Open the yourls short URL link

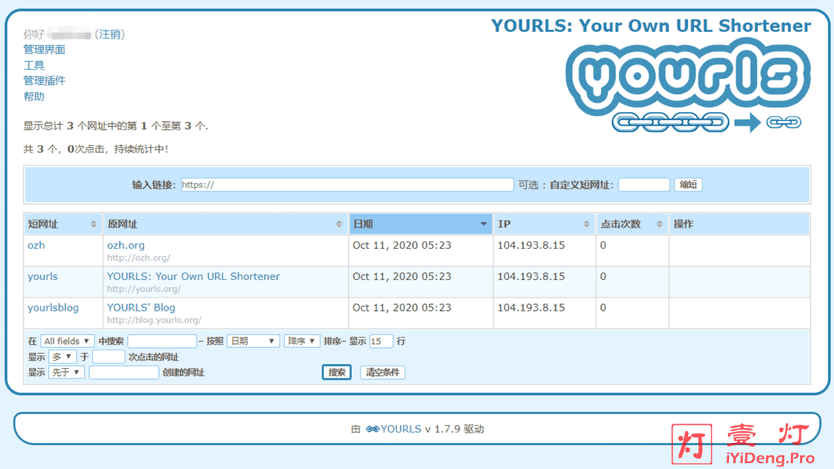[x=42, y=277]
